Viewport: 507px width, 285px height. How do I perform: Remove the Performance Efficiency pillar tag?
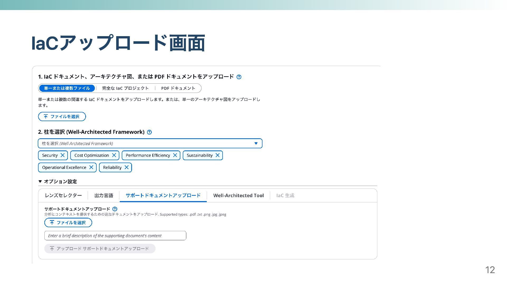pyautogui.click(x=175, y=155)
